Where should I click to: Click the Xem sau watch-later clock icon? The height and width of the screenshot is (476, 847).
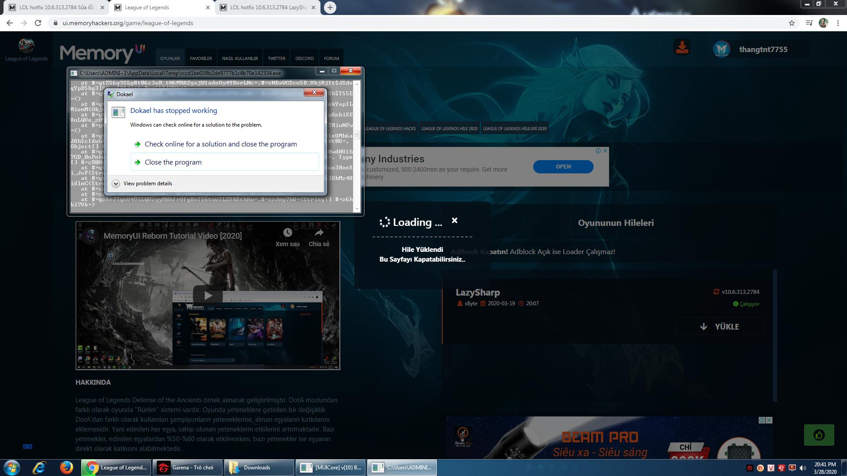coord(288,232)
